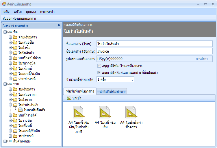Switch to the นำไปใช้กับสาขา tab

(112, 91)
